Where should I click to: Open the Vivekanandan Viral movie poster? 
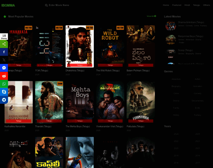pos(110,102)
